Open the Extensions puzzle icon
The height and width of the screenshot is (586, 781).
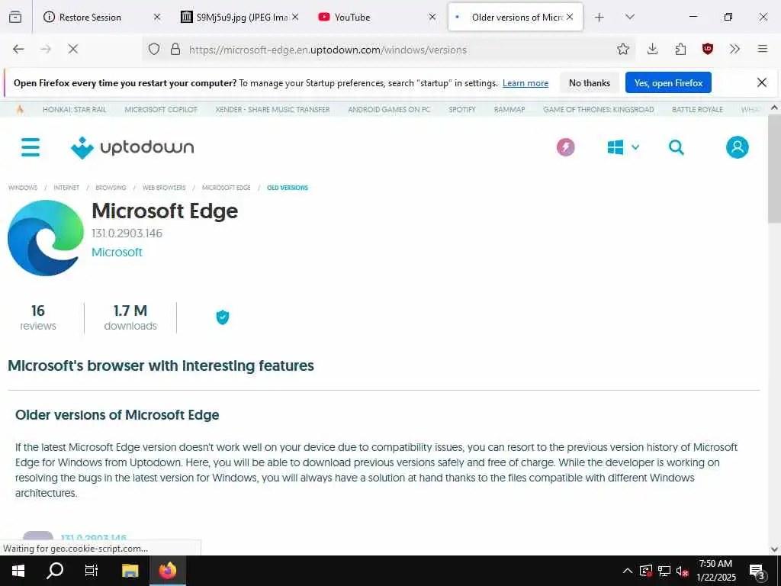click(x=680, y=49)
